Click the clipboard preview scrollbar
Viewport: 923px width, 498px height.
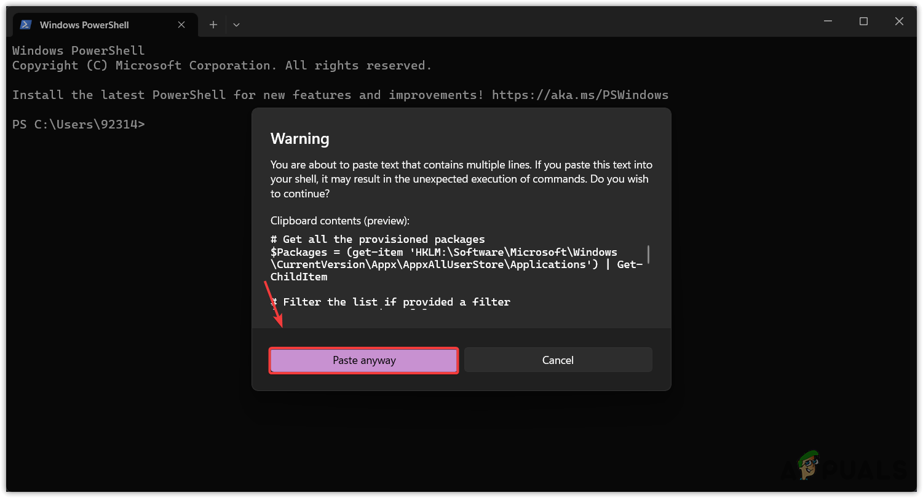(649, 254)
